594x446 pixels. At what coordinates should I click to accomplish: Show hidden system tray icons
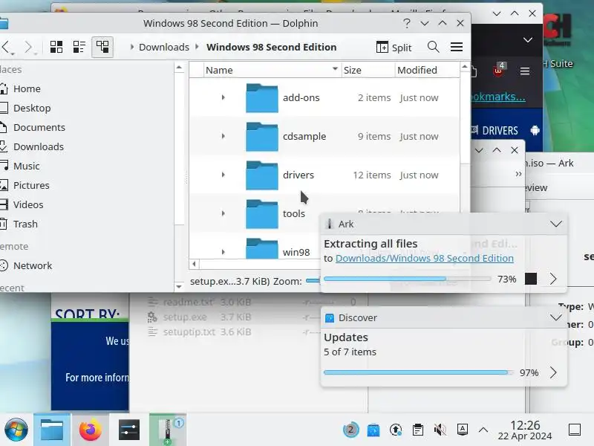tap(483, 430)
